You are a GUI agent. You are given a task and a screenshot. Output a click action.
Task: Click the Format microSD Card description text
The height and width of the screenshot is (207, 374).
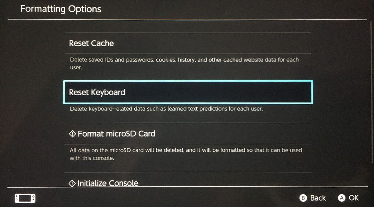click(186, 150)
